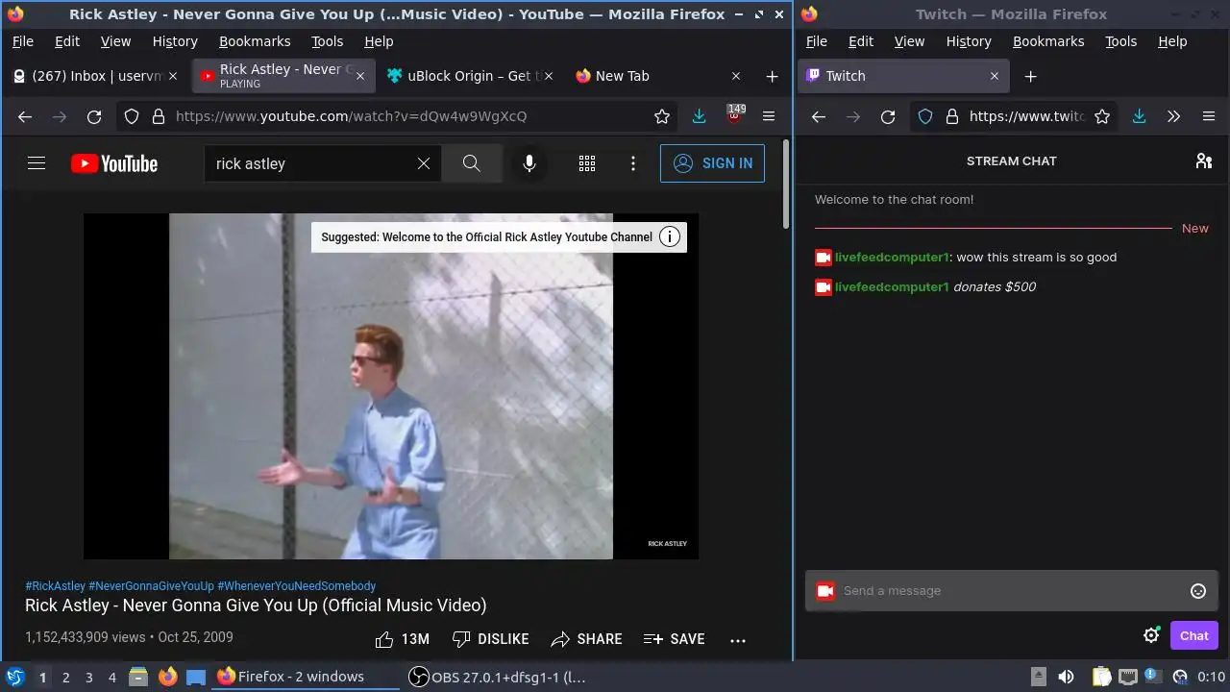Open Twitch chat settings gear

tap(1151, 635)
